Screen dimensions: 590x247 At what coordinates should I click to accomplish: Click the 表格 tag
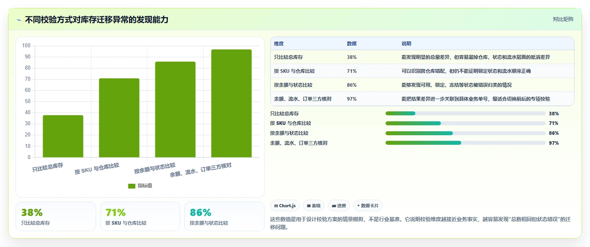pyautogui.click(x=314, y=206)
